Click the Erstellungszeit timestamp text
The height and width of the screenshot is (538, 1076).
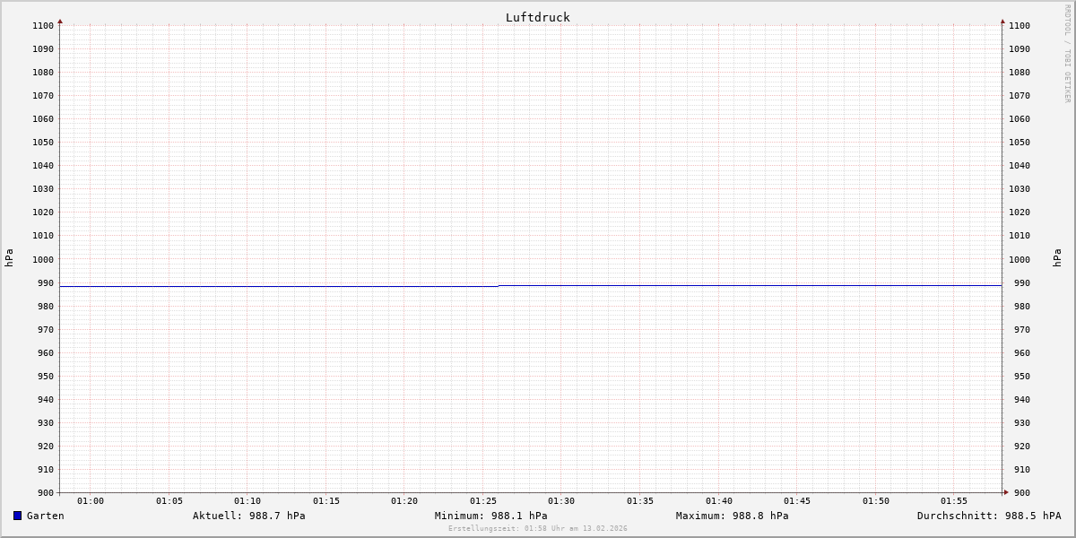point(537,528)
